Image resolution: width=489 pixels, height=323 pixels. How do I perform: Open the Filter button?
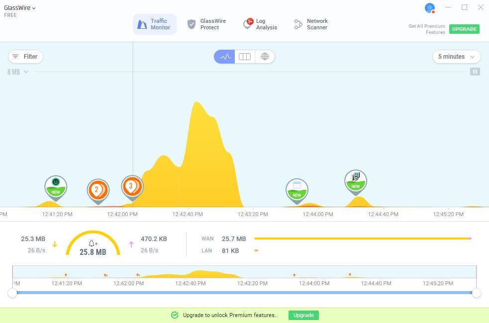[x=25, y=57]
